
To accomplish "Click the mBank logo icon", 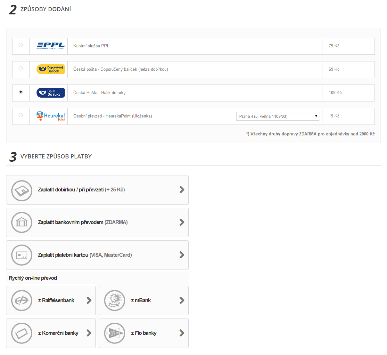I will click(x=115, y=301).
